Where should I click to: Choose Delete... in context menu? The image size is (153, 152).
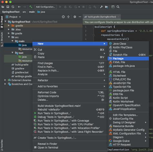tap(70, 100)
